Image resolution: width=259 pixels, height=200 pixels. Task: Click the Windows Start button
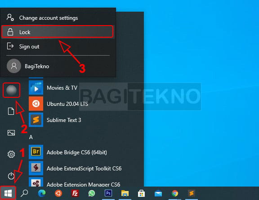coord(8,193)
